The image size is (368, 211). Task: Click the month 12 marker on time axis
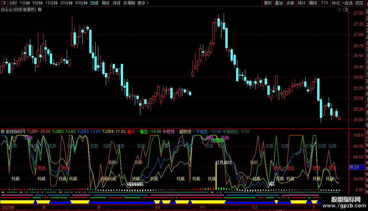pyautogui.click(x=255, y=207)
